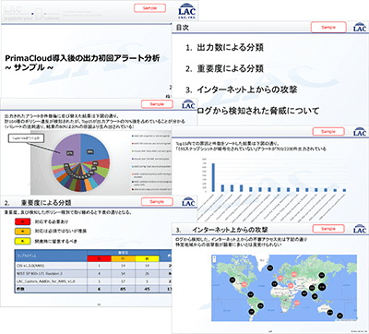
Task: Click the LAC logo on the 目次 slide
Action: 360,27
